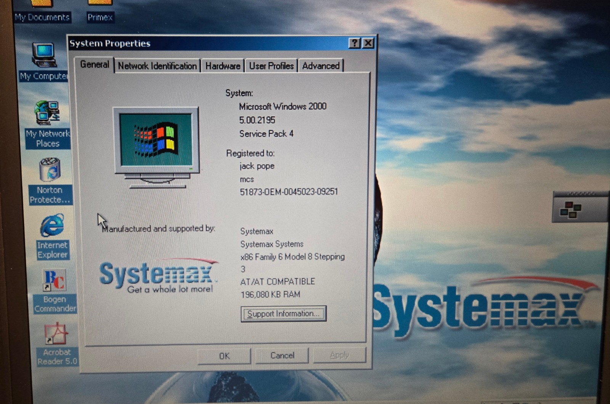Click the Microsoft Windows 2000 text
610x404 pixels.
click(x=283, y=106)
